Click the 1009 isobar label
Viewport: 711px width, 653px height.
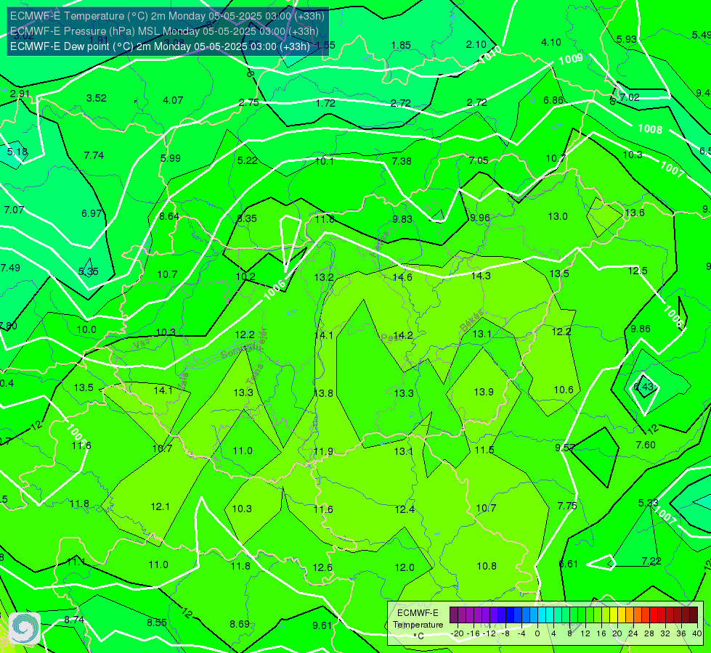point(570,59)
